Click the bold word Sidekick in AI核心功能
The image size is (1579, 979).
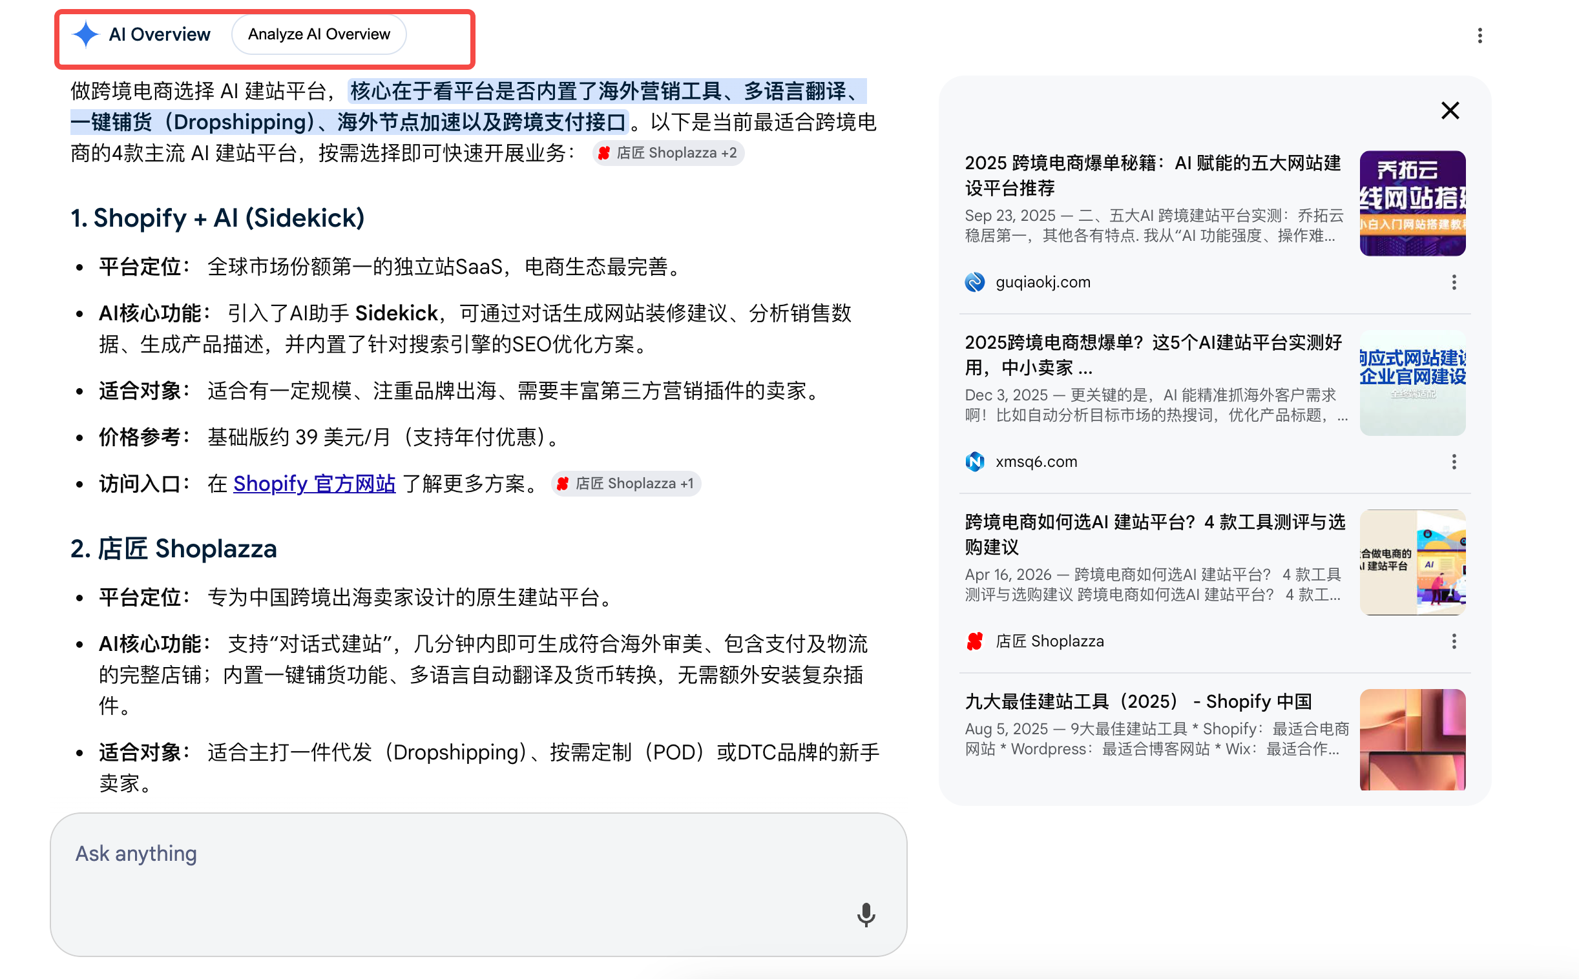397,314
